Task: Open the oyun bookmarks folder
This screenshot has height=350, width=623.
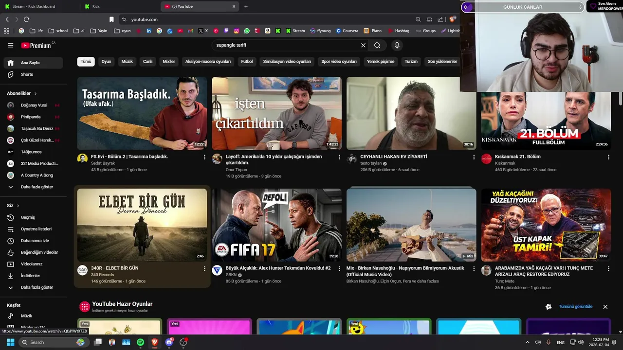Action: pos(122,31)
